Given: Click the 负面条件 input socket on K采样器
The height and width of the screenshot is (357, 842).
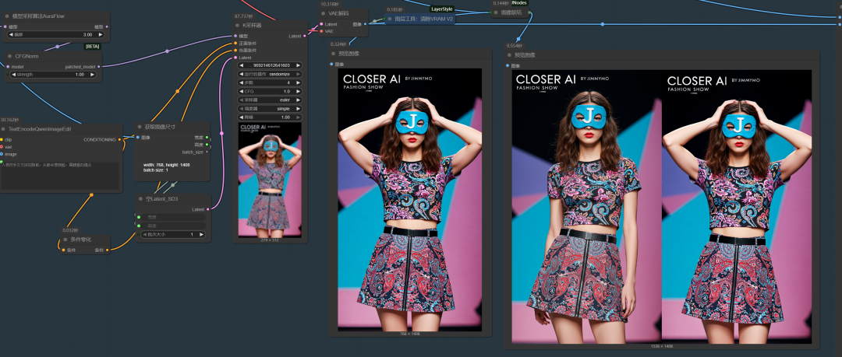Looking at the screenshot, I should (235, 51).
